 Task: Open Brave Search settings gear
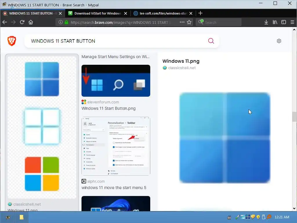279,41
